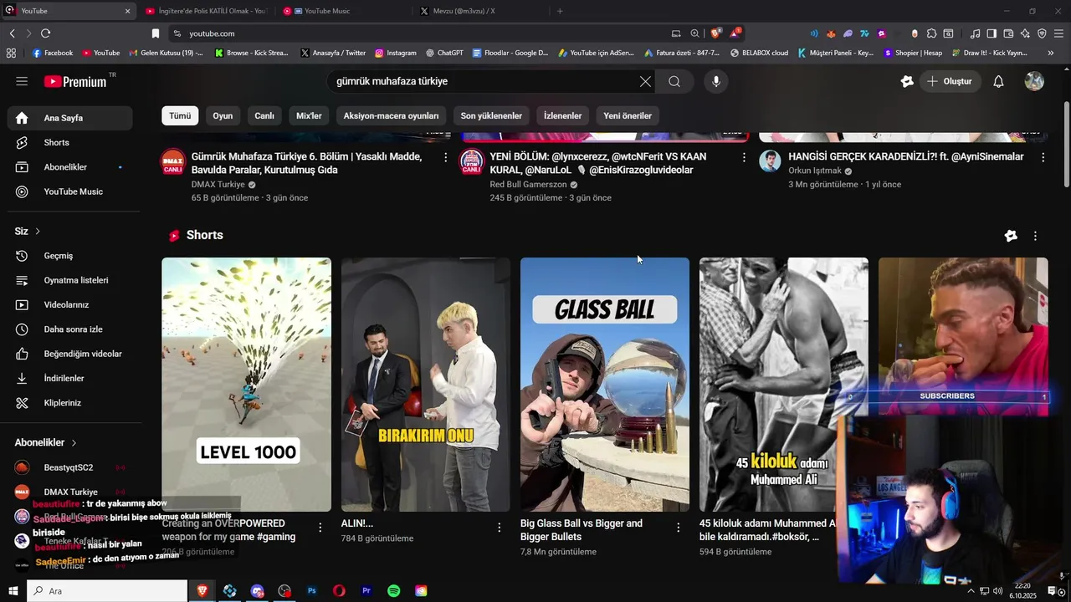
Task: Clear the search box text
Action: click(x=645, y=81)
